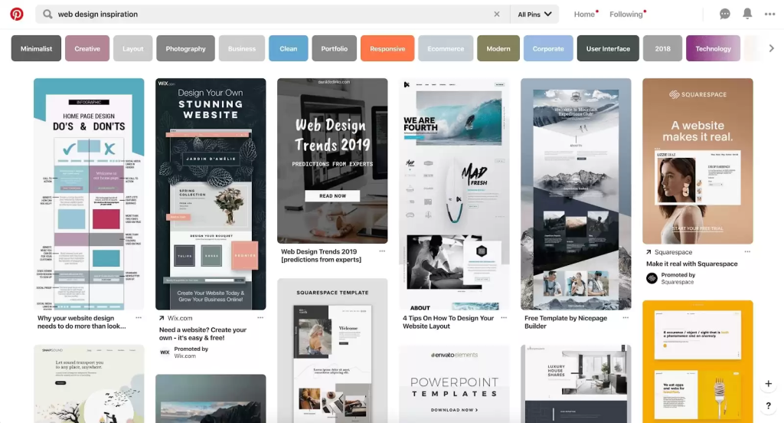Go to the Home tab

(584, 14)
